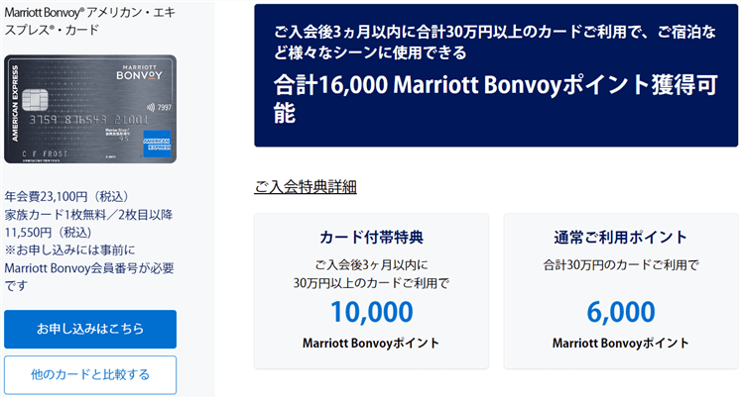
Task: Click the vertical AMERICAN EXPRESS text on the card
Action: coord(16,109)
